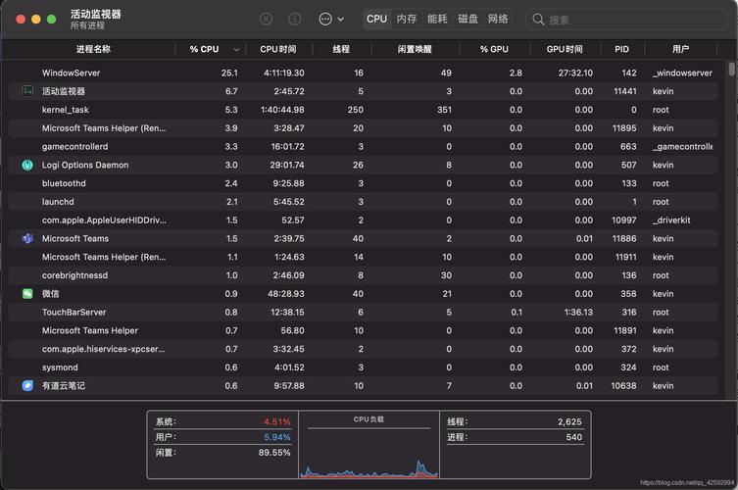Click the Microsoft Teams app icon
738x490 pixels.
tap(27, 239)
